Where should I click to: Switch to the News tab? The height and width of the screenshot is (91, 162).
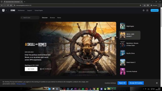pos(59,18)
